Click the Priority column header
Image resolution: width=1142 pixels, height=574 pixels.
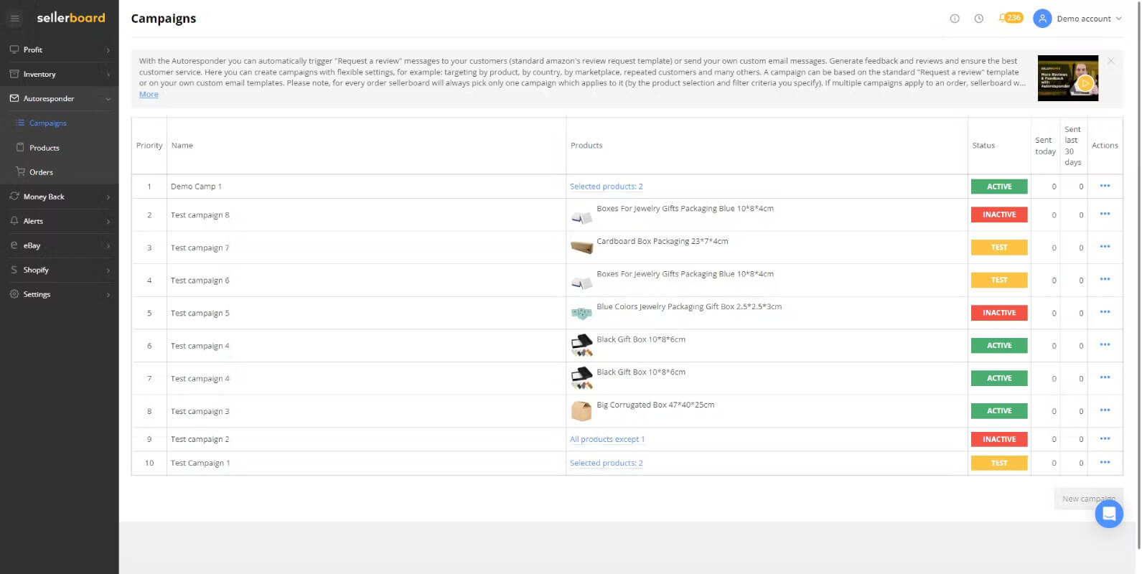click(x=149, y=146)
